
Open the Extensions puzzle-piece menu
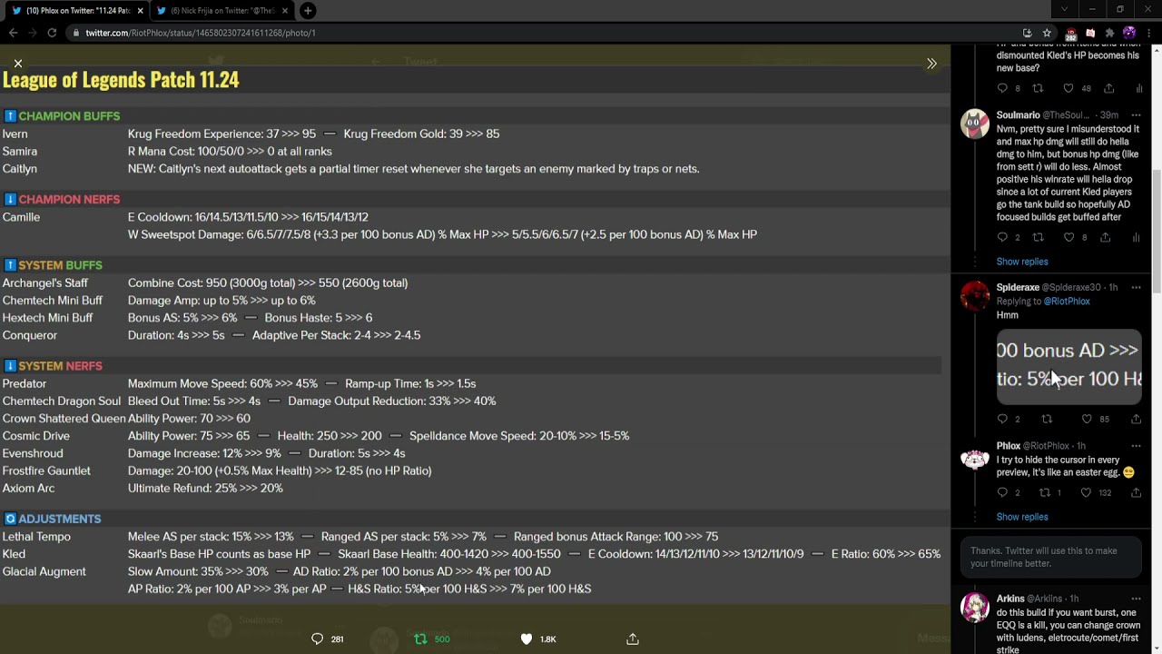[1109, 33]
